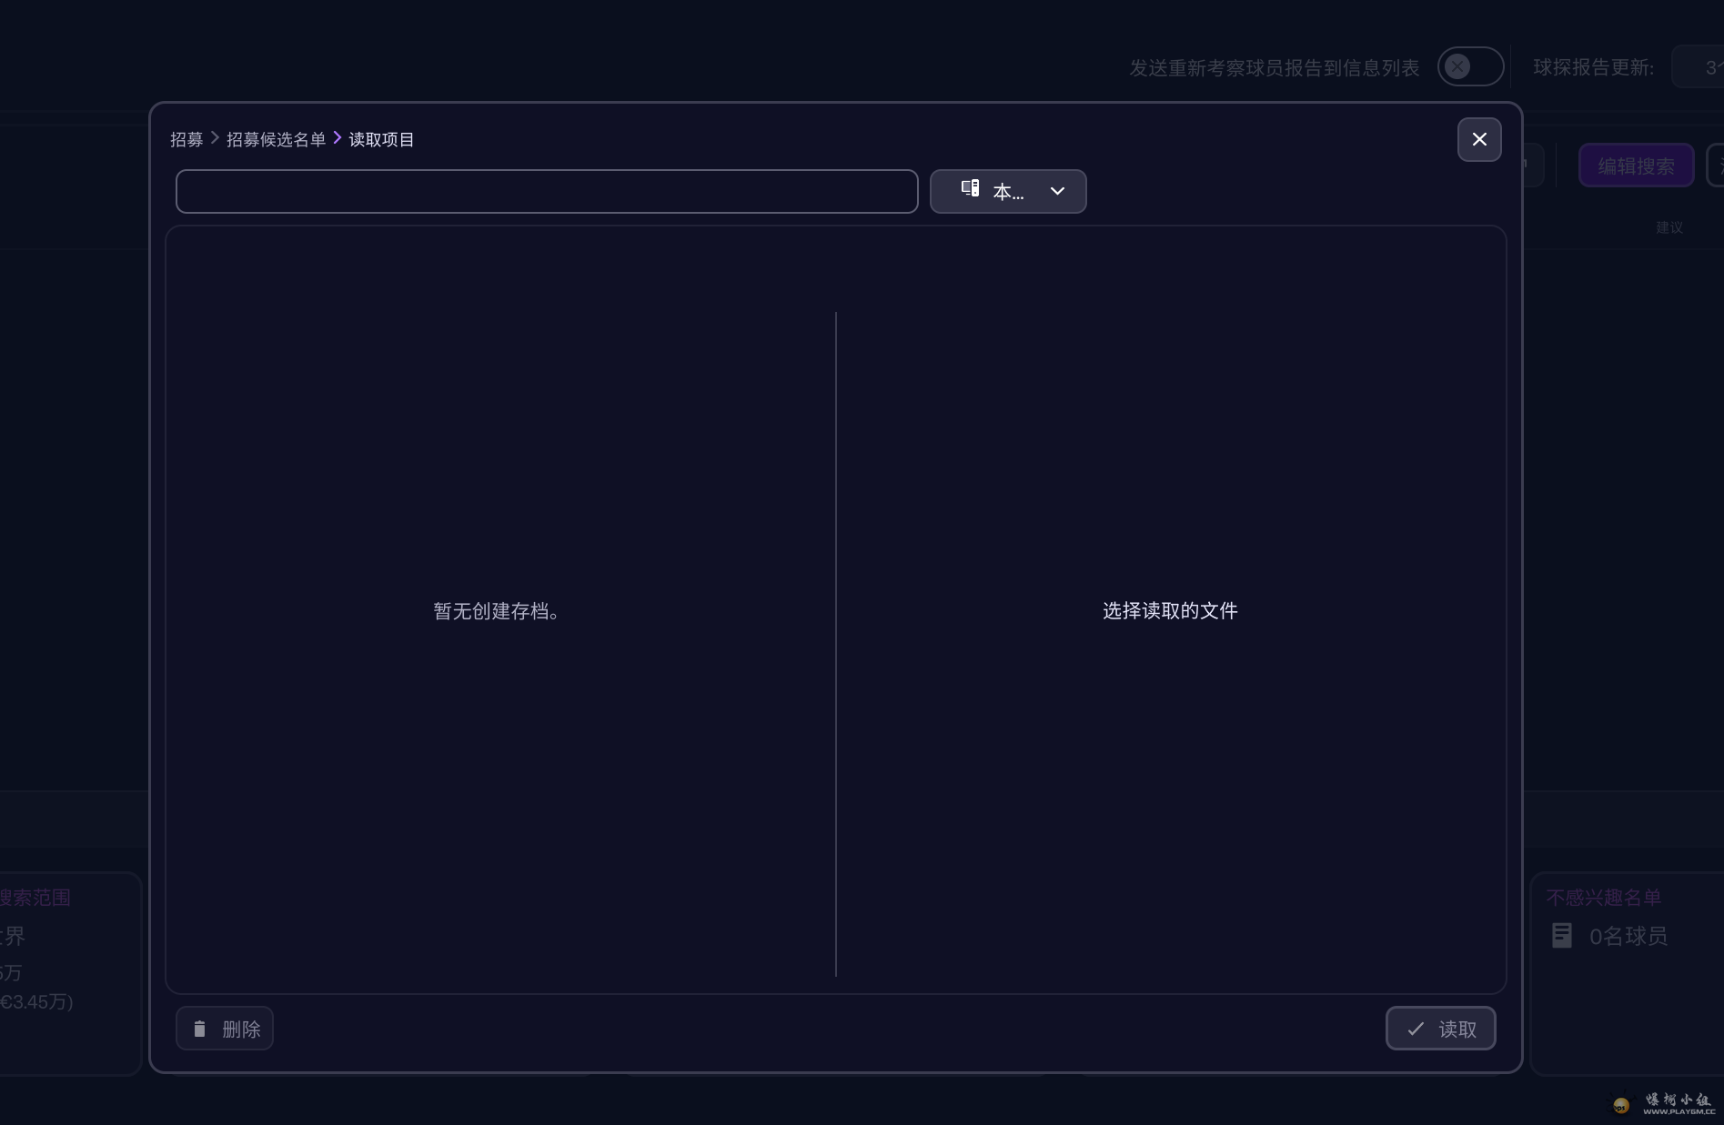Expand the storage location dropdown chevron
This screenshot has height=1125, width=1724.
[x=1057, y=191]
